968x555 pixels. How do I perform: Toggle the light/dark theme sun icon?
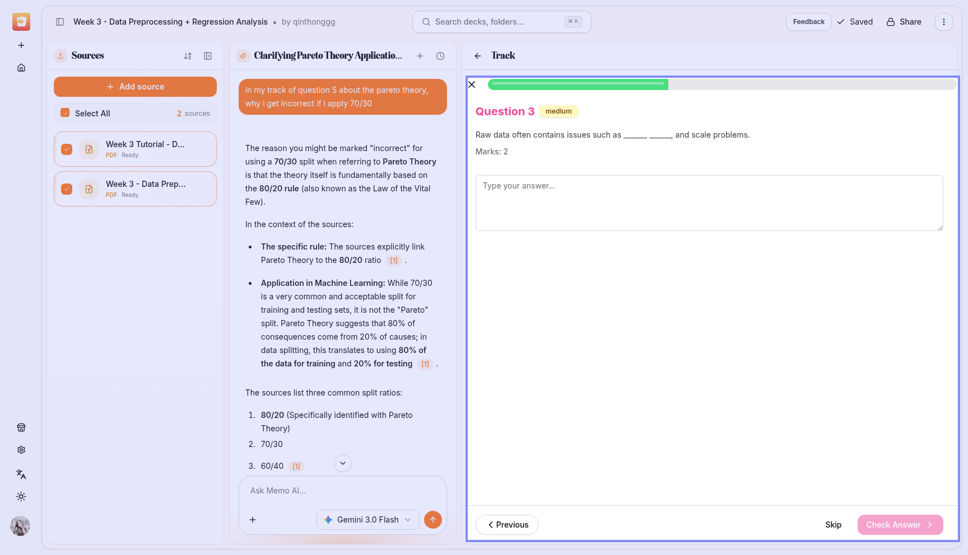click(21, 497)
